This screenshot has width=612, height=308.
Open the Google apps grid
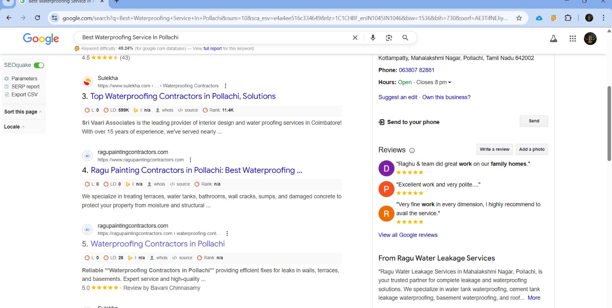(572, 39)
